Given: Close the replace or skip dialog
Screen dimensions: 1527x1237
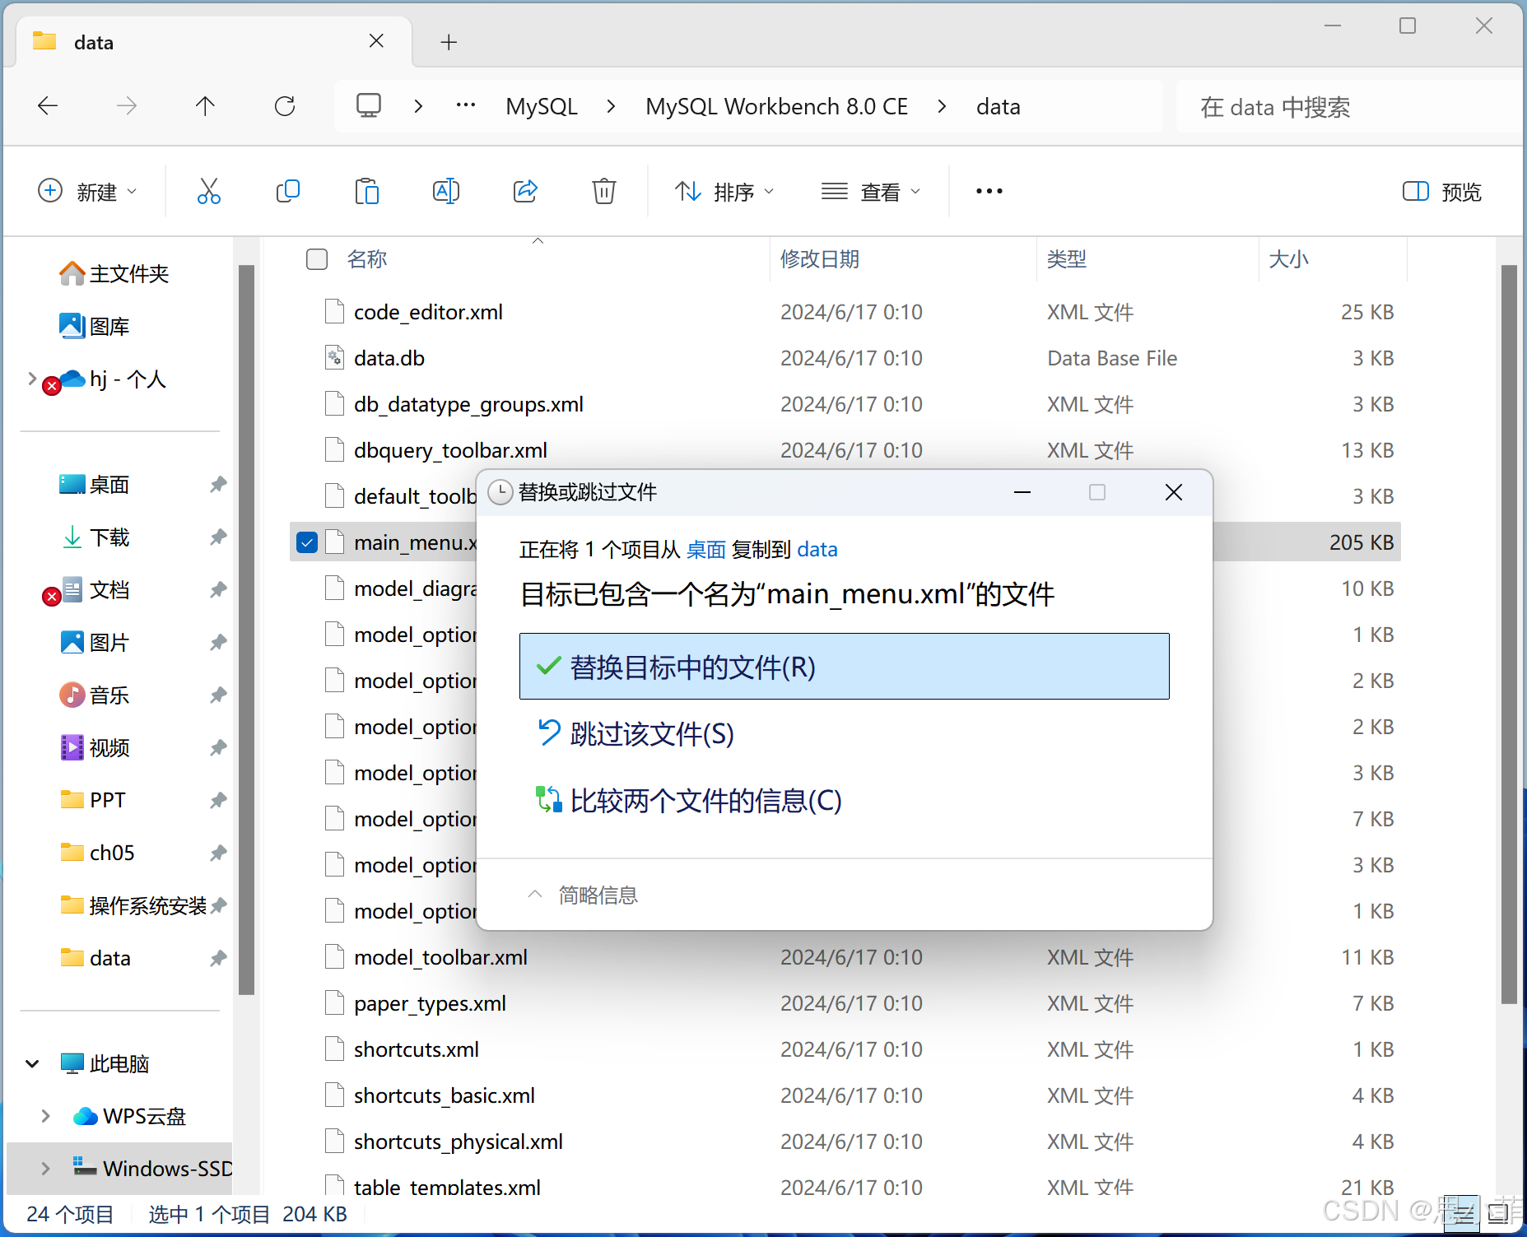Looking at the screenshot, I should click(x=1174, y=492).
